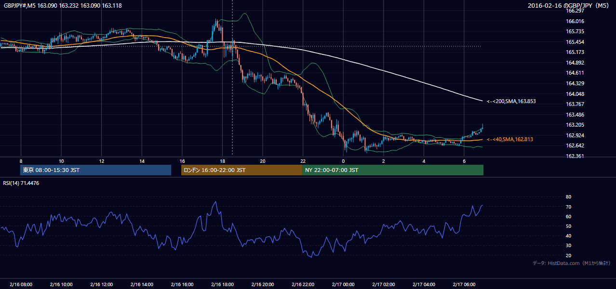Click the RSI scale value 40
The width and height of the screenshot is (616, 289).
[568, 236]
